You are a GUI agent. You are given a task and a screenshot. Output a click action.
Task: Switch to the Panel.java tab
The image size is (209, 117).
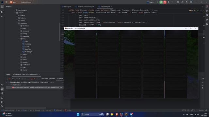coord(66,6)
